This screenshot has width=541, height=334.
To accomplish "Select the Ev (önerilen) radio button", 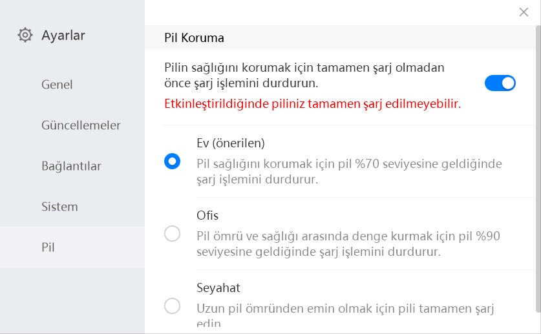I will 173,161.
